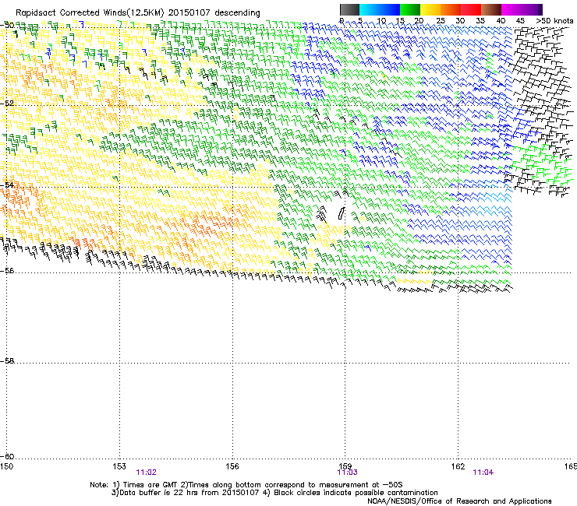Image resolution: width=577 pixels, height=506 pixels.
Task: Click the 'Rapidscat Corrected Winds' title text
Action: point(71,13)
